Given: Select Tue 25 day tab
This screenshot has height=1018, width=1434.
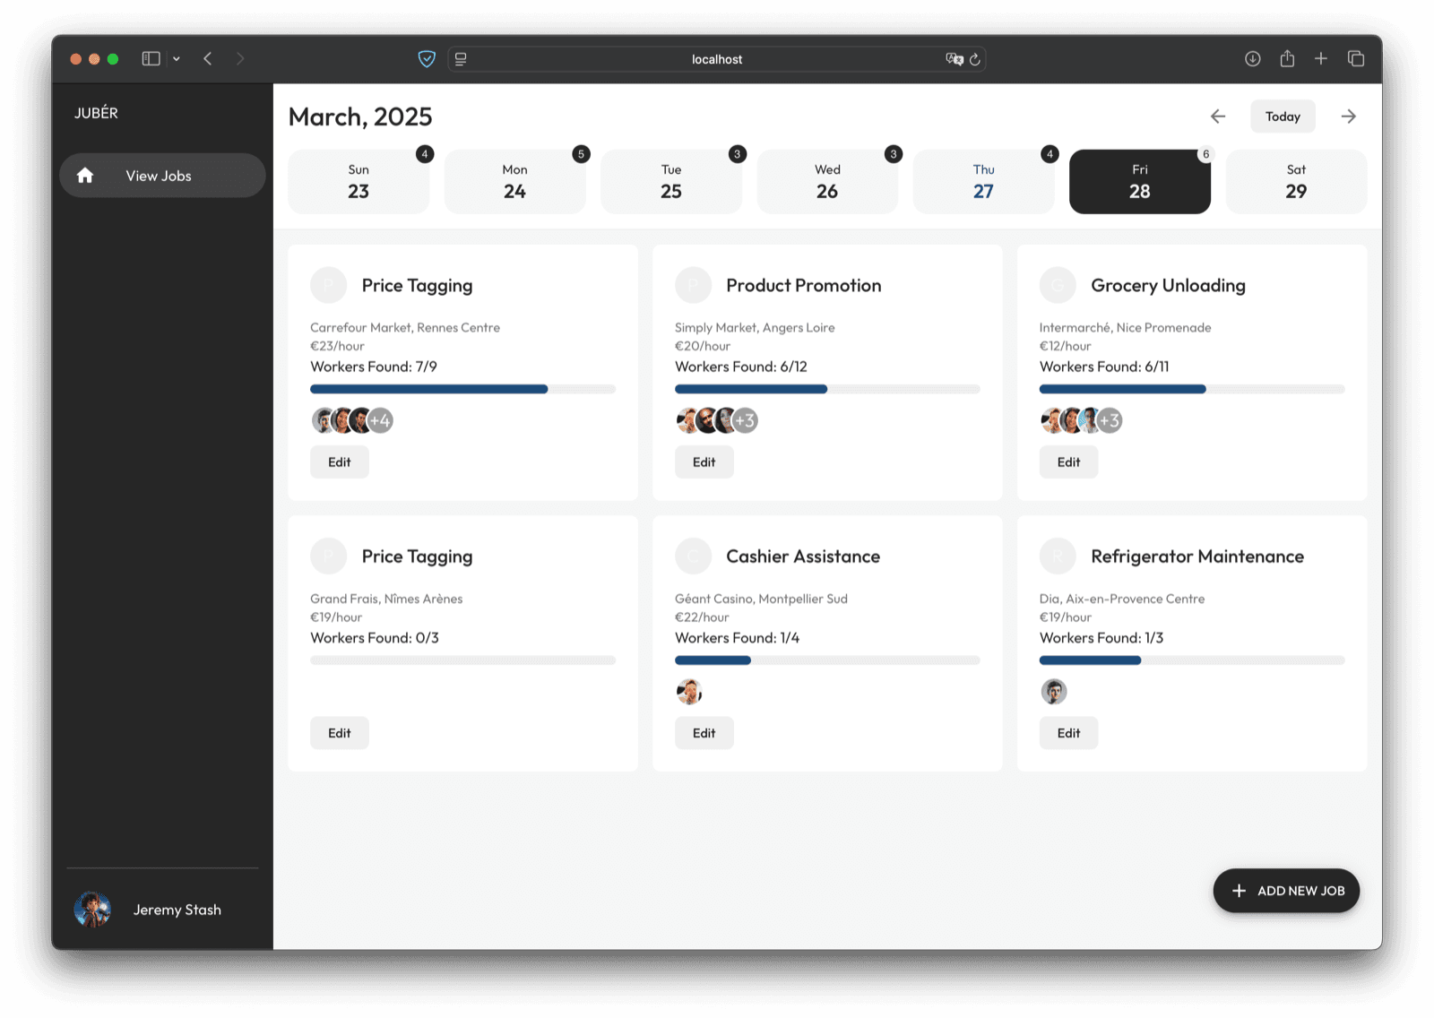Looking at the screenshot, I should pyautogui.click(x=671, y=182).
